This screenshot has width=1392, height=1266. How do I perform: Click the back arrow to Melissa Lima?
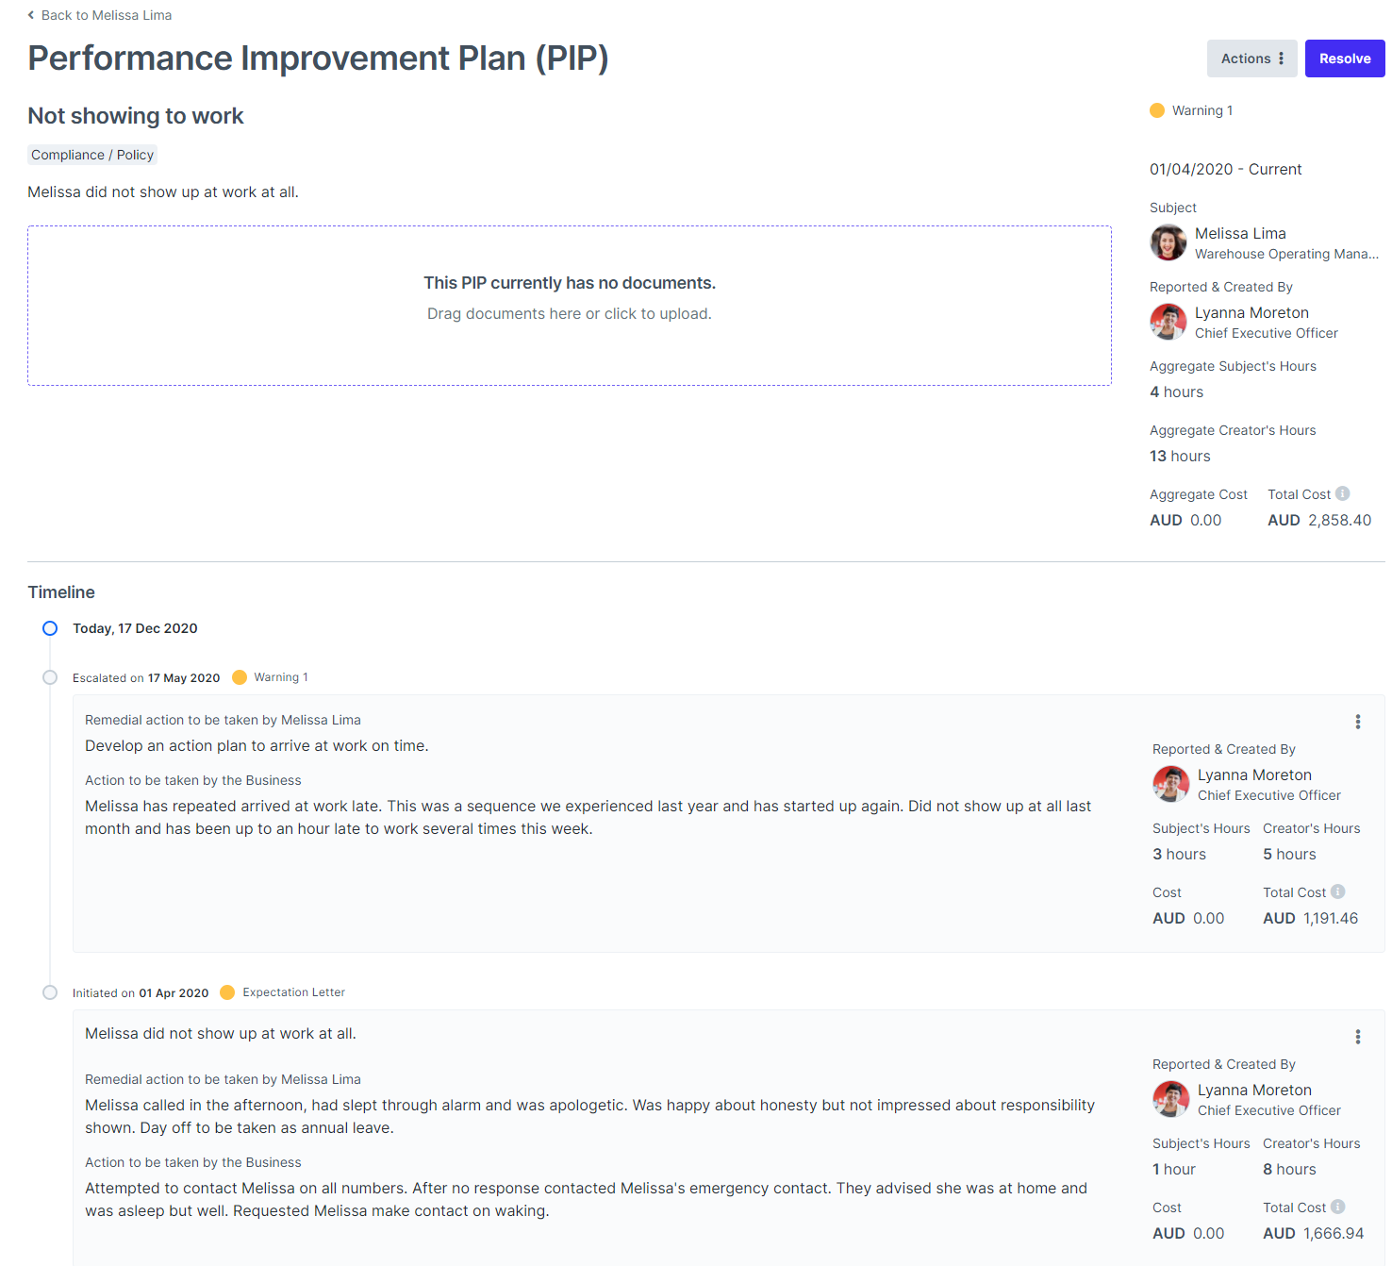[x=31, y=15]
